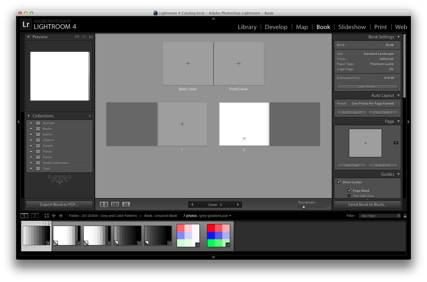
Task: Toggle the Page Bleed checkbox
Action: point(349,191)
